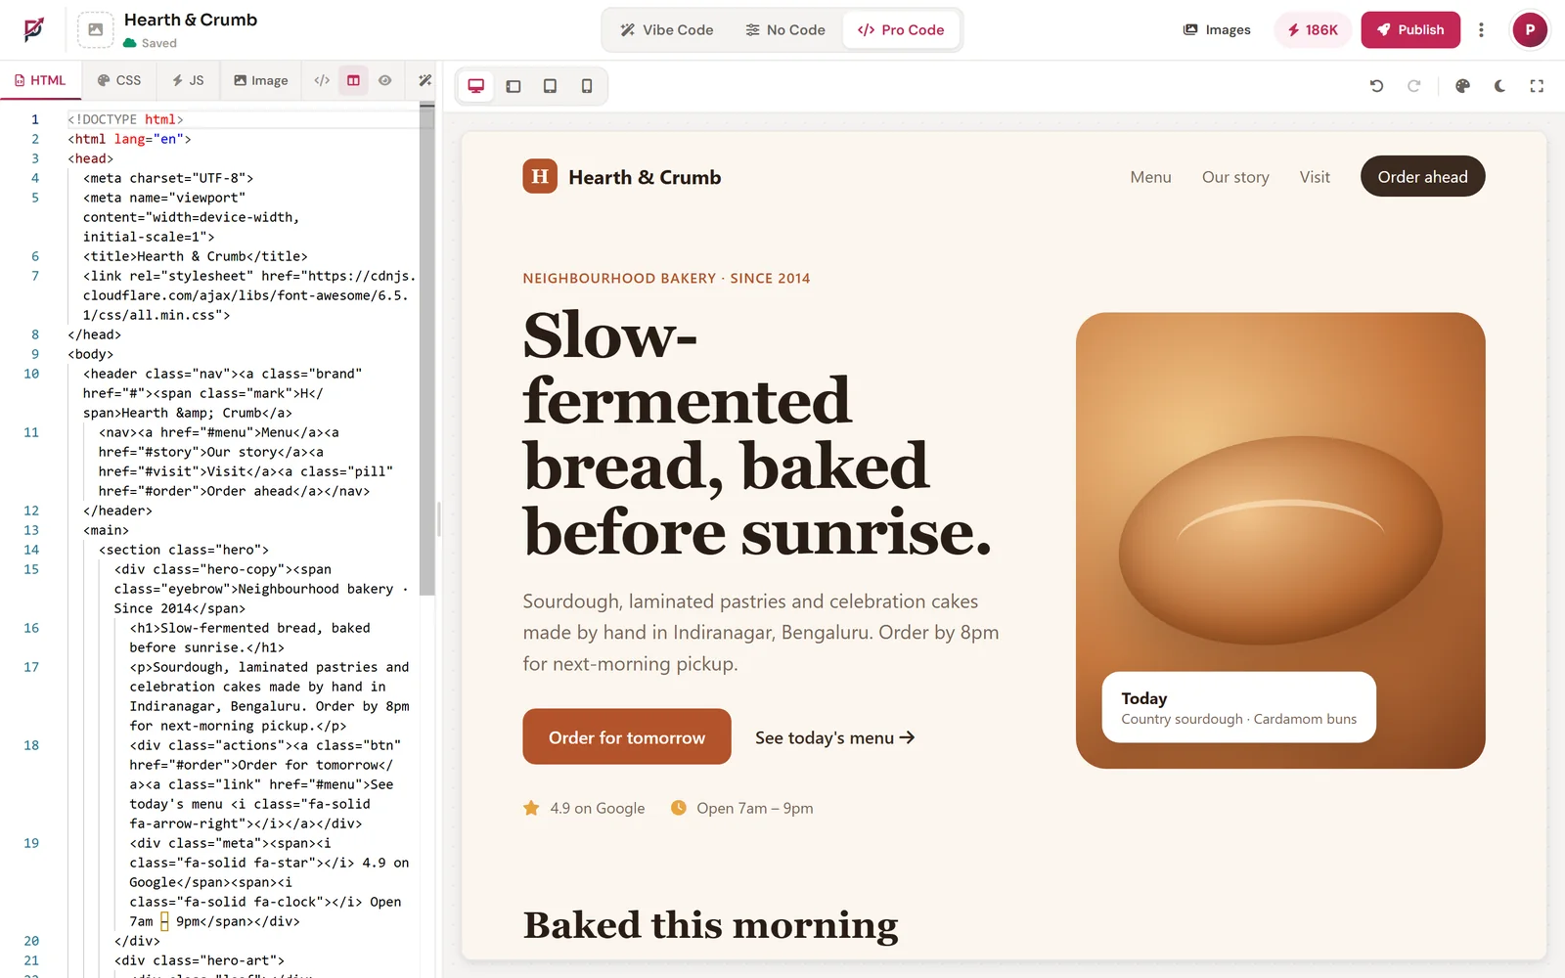Select portrait tablet preview device
This screenshot has height=978, width=1565.
click(551, 86)
